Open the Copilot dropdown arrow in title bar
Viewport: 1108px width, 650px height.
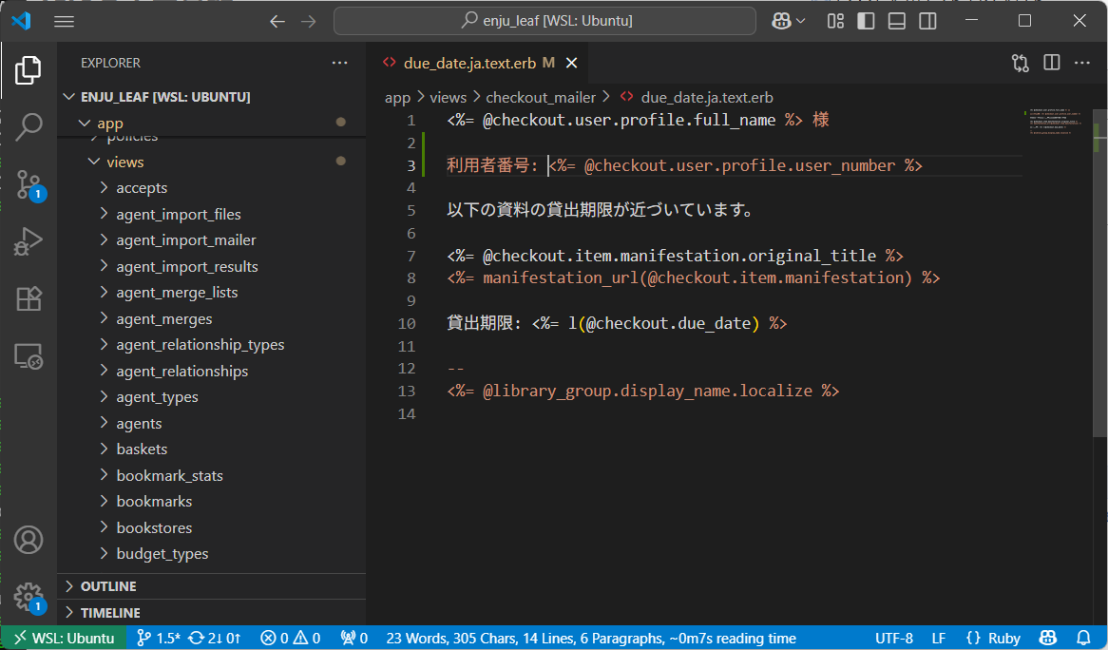click(x=801, y=21)
